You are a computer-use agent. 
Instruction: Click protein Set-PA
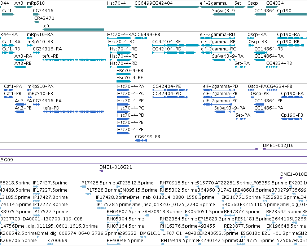[241, 119]
